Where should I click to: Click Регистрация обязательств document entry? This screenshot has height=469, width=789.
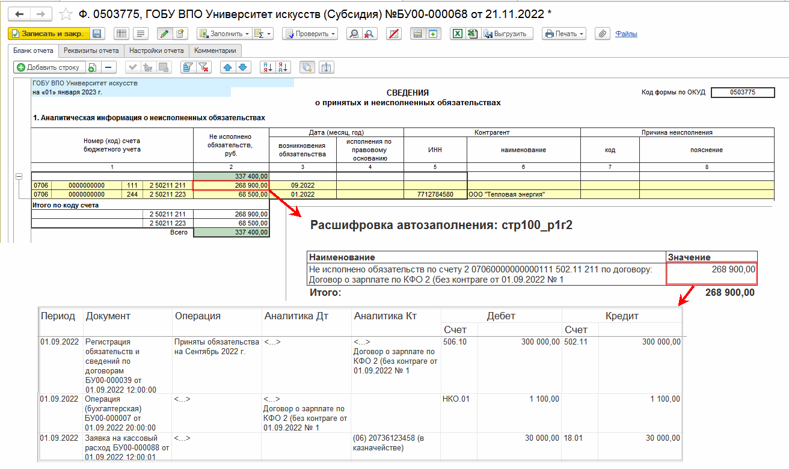pyautogui.click(x=121, y=366)
